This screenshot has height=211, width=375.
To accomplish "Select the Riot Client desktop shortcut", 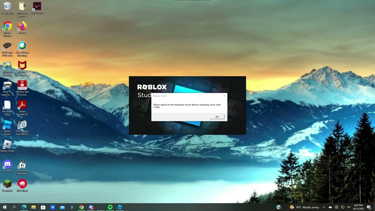I will tap(22, 186).
